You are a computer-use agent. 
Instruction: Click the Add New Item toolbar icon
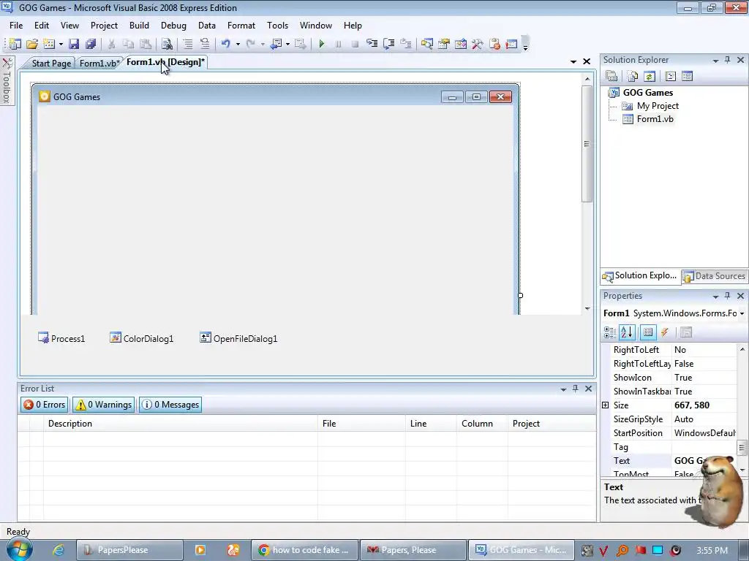[49, 44]
